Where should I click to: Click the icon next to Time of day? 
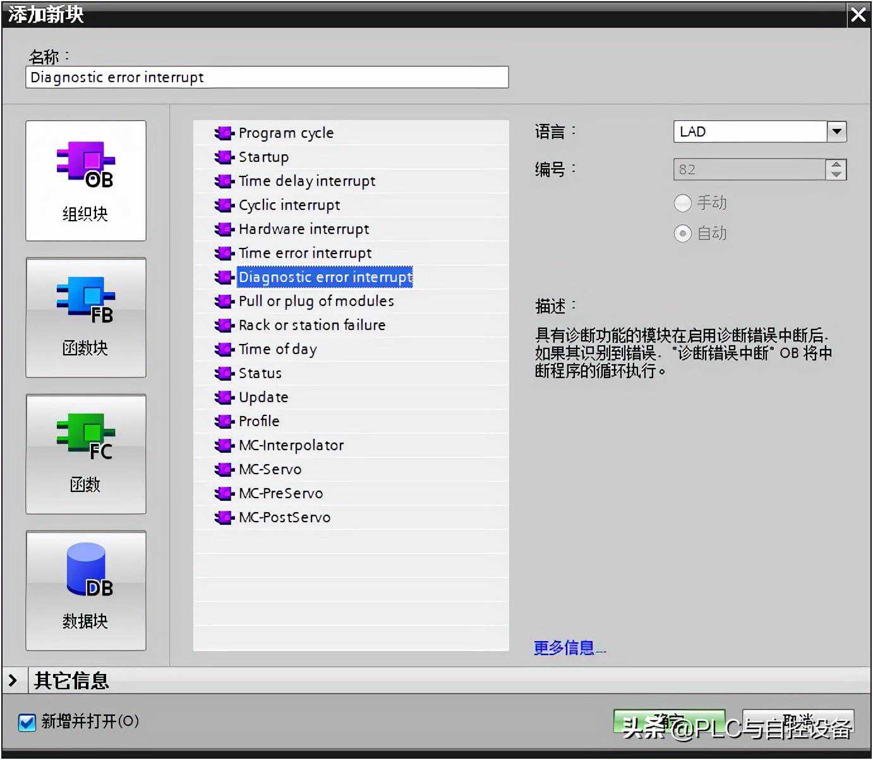coord(224,350)
